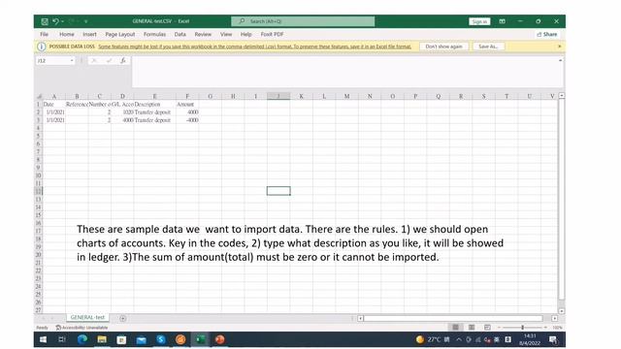Click the Share button
The image size is (621, 349).
pyautogui.click(x=547, y=35)
